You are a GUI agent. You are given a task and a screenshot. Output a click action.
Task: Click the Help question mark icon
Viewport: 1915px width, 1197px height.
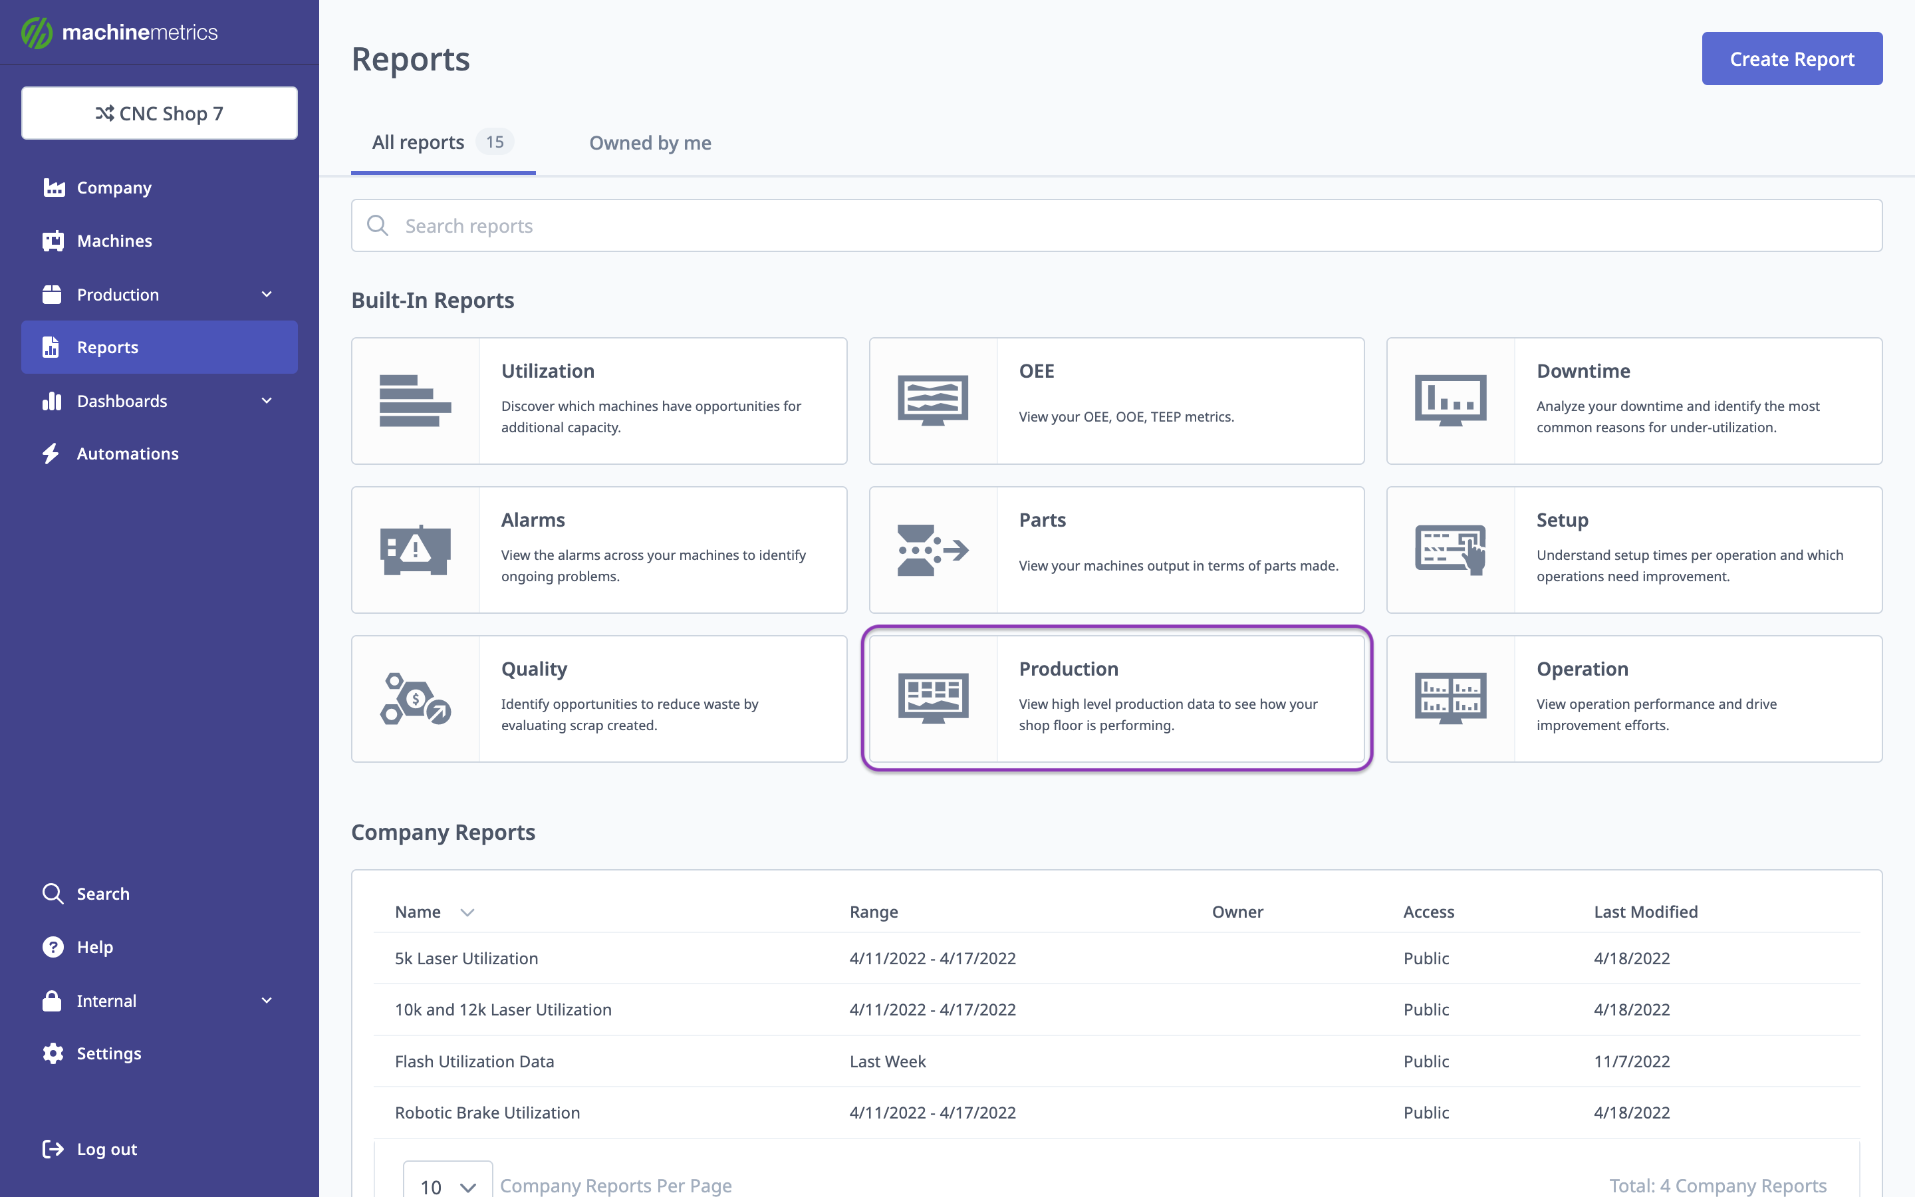point(53,947)
